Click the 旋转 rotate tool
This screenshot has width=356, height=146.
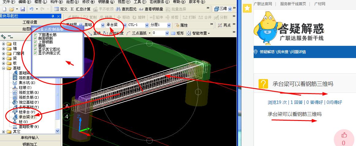139,17
